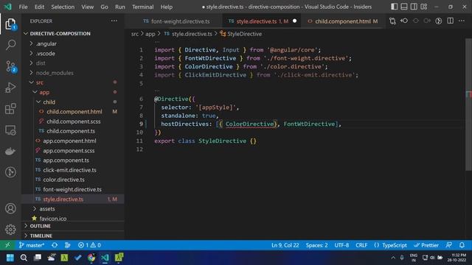This screenshot has width=472, height=265.
Task: Toggle the primary side bar layout icon
Action: coord(394,7)
